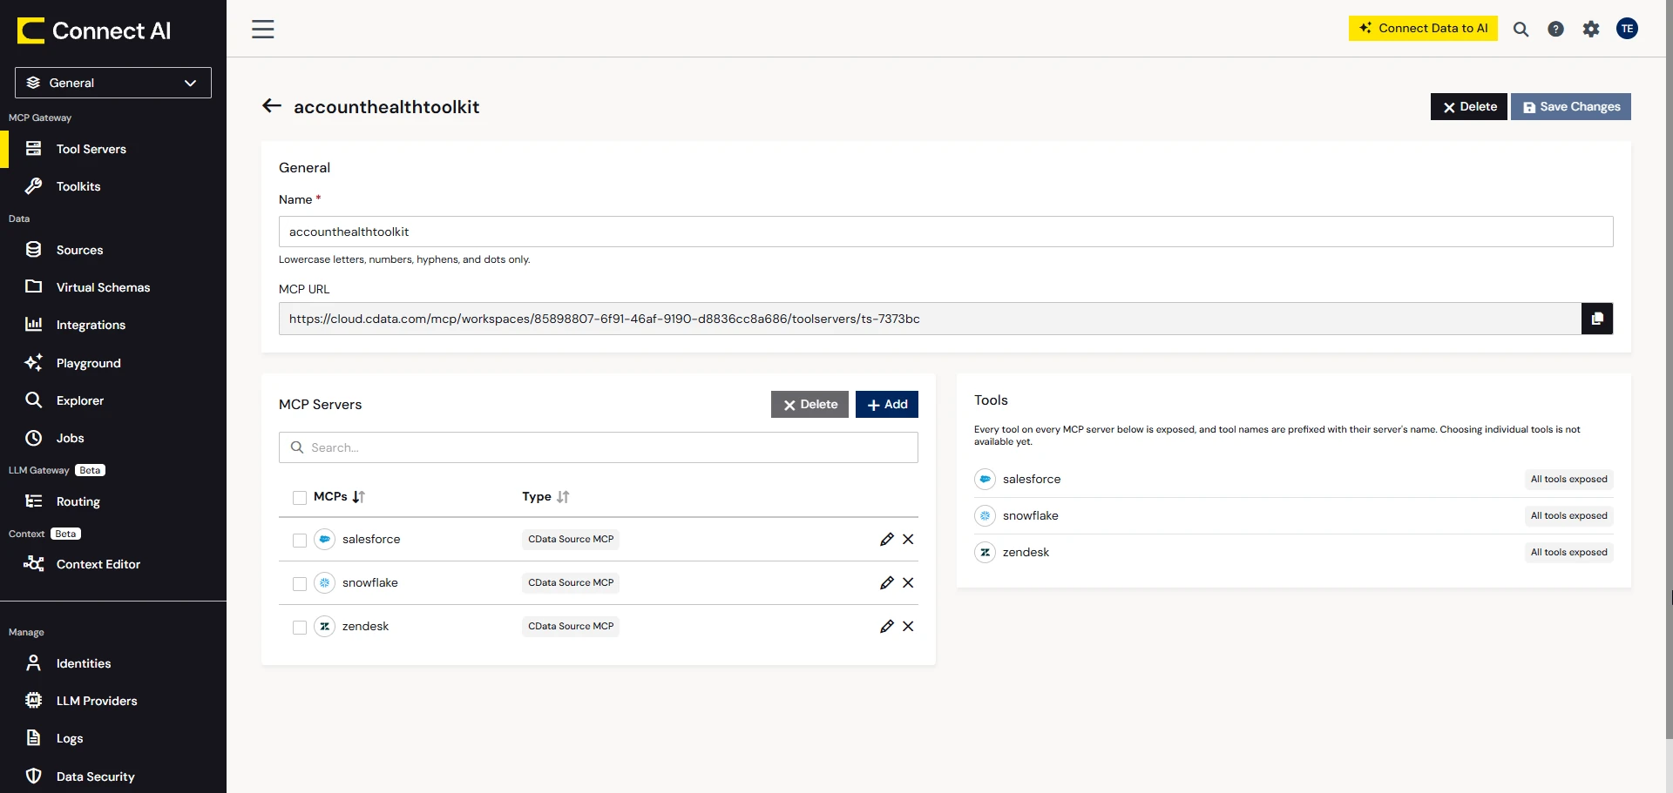Open Explorer in sidebar
Screen dimensions: 1673x793
click(113, 400)
